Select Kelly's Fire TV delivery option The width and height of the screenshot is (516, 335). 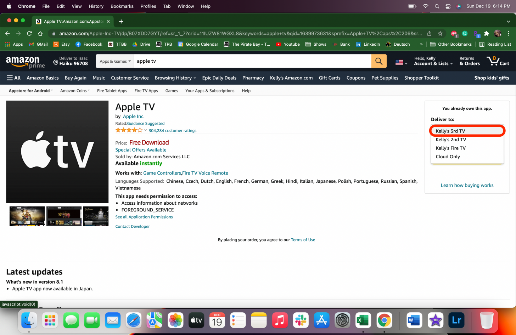point(467,148)
